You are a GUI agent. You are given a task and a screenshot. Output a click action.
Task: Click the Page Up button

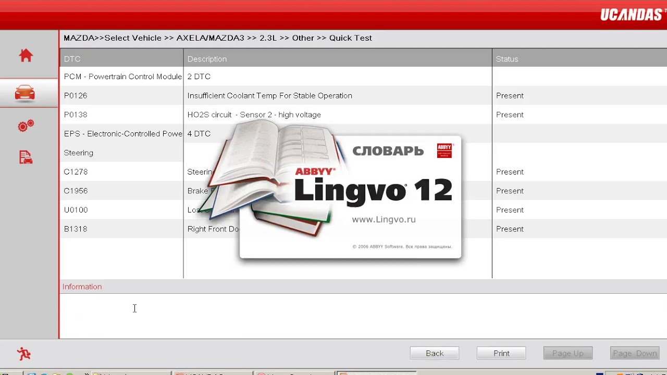click(568, 353)
